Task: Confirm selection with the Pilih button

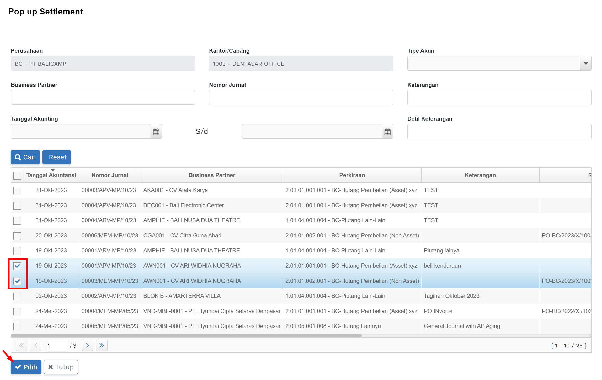Action: tap(26, 367)
